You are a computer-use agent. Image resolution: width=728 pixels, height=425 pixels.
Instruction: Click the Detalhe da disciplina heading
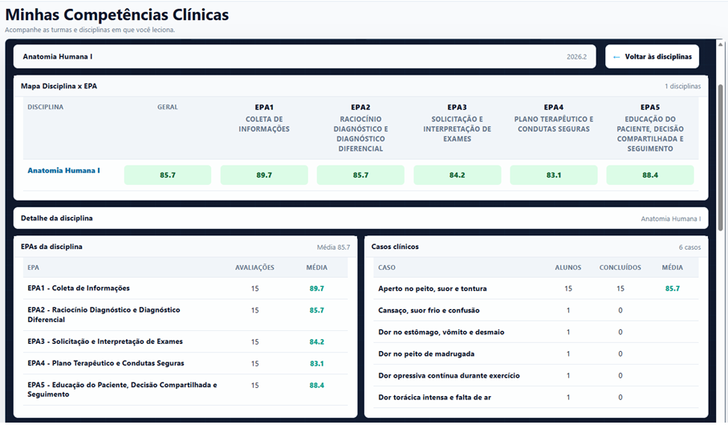point(57,218)
